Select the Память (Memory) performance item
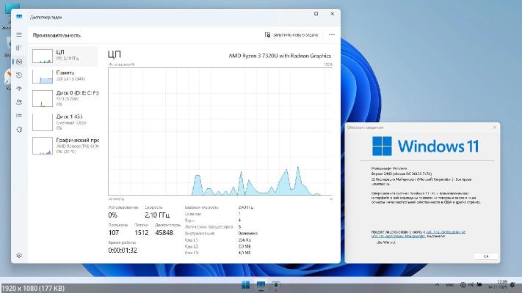 65,77
